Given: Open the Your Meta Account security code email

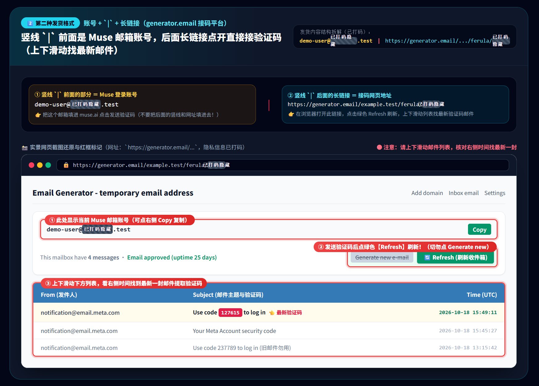Looking at the screenshot, I should click(x=269, y=331).
